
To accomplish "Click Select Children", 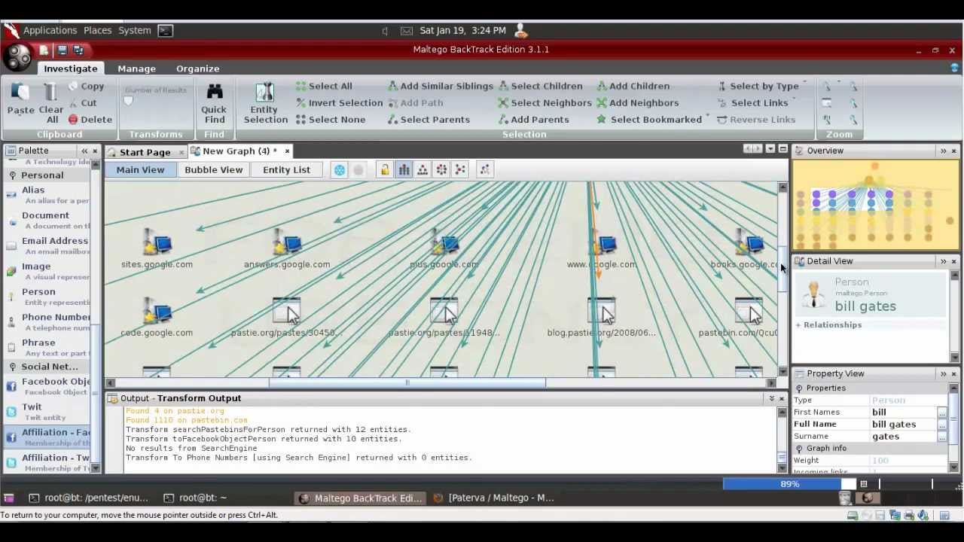I will [x=540, y=86].
